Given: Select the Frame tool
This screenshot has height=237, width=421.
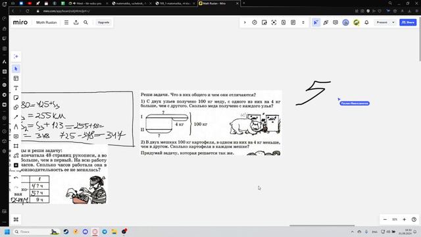Looking at the screenshot, I should point(16,146).
